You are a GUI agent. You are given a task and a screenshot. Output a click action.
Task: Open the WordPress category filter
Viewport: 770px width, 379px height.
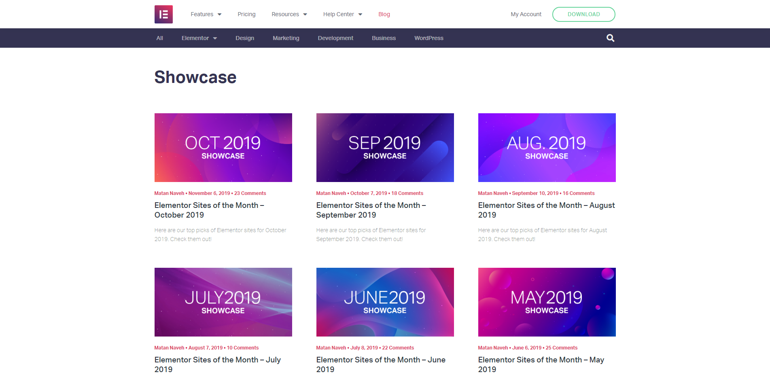429,38
